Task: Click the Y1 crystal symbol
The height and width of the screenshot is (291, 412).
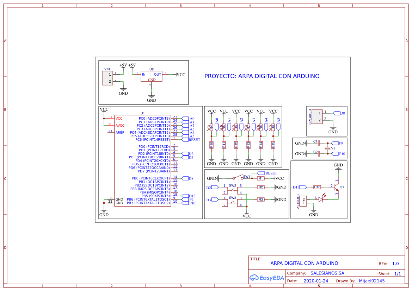Action: point(328,148)
